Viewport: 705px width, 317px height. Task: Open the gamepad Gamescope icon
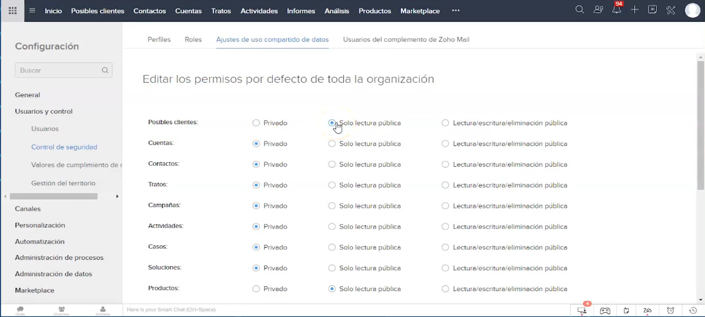point(605,311)
